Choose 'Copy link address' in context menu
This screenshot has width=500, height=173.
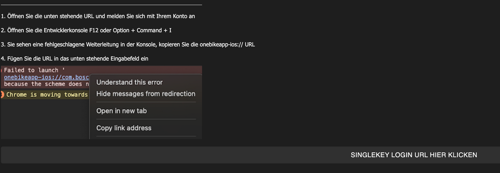124,128
